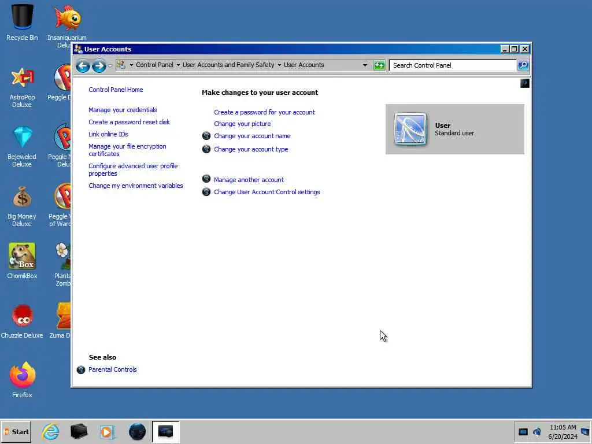Screen dimensions: 592x444
Task: Select Chuzzle Deluxe desktop icon
Action: click(x=22, y=321)
